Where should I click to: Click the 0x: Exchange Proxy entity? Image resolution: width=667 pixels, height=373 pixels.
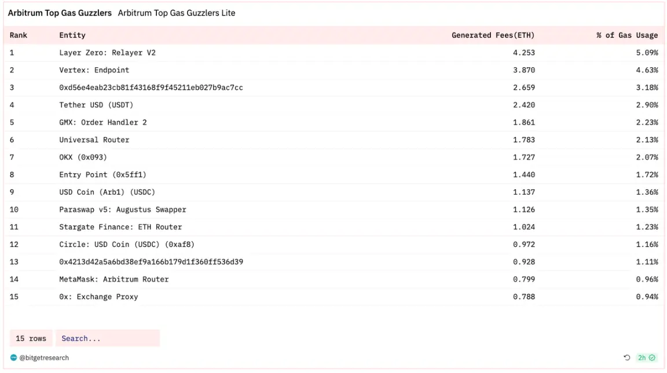tap(98, 297)
